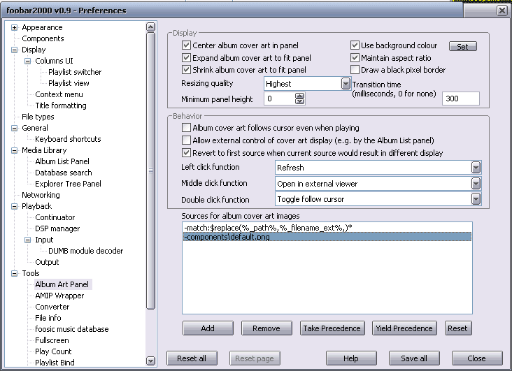The image size is (512, 371).
Task: Uncheck Center album cover art in panel
Action: tap(187, 45)
